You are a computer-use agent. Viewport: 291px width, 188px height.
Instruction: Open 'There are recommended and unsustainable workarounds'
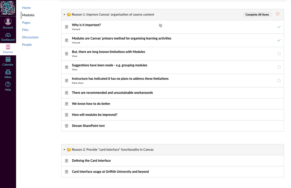(112, 93)
